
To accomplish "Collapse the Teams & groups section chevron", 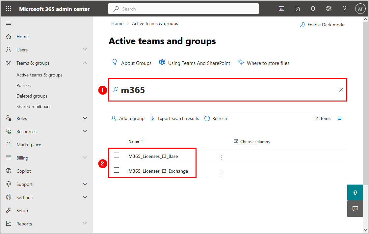I will point(85,63).
